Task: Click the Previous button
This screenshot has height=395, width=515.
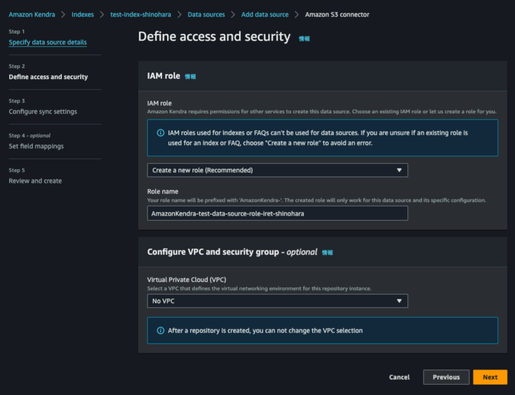Action: 446,377
